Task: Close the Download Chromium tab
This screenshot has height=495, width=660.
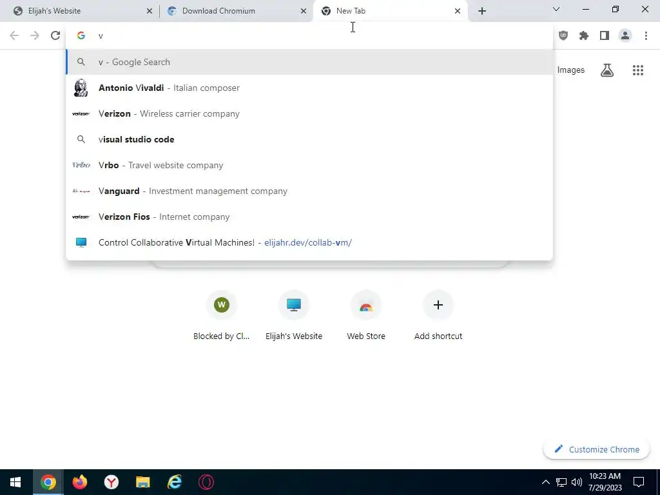Action: point(304,11)
